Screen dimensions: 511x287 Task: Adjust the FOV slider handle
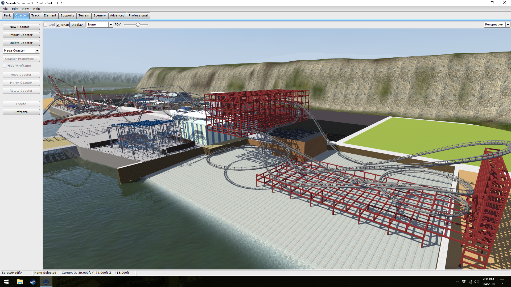point(138,25)
